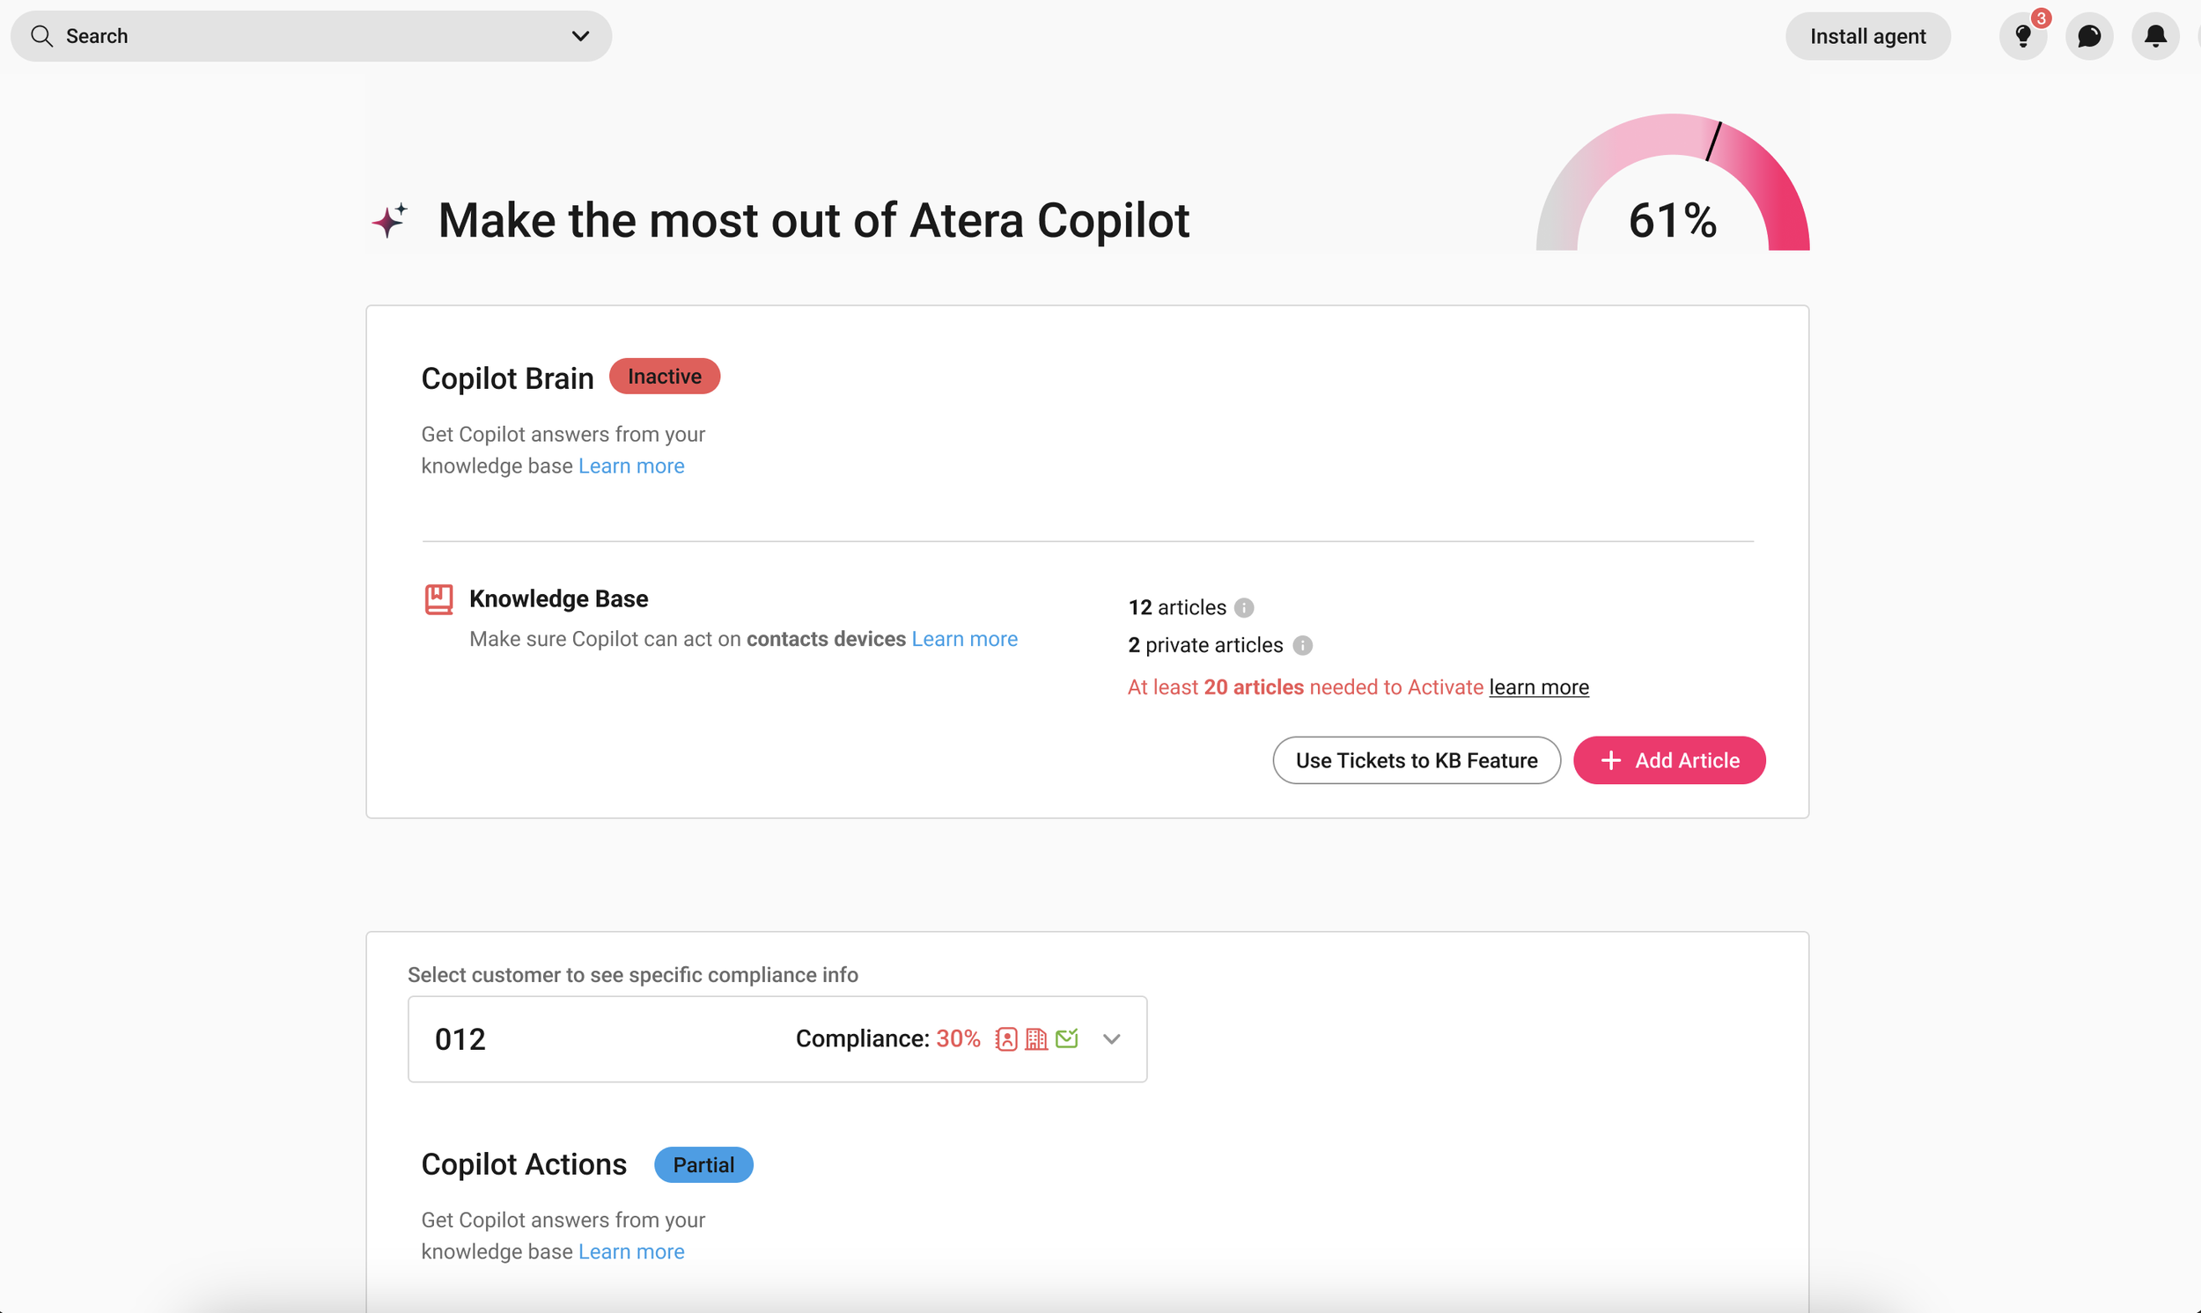Screen dimensions: 2201x1313
Task: Click the search magnifier icon
Action: pyautogui.click(x=41, y=36)
